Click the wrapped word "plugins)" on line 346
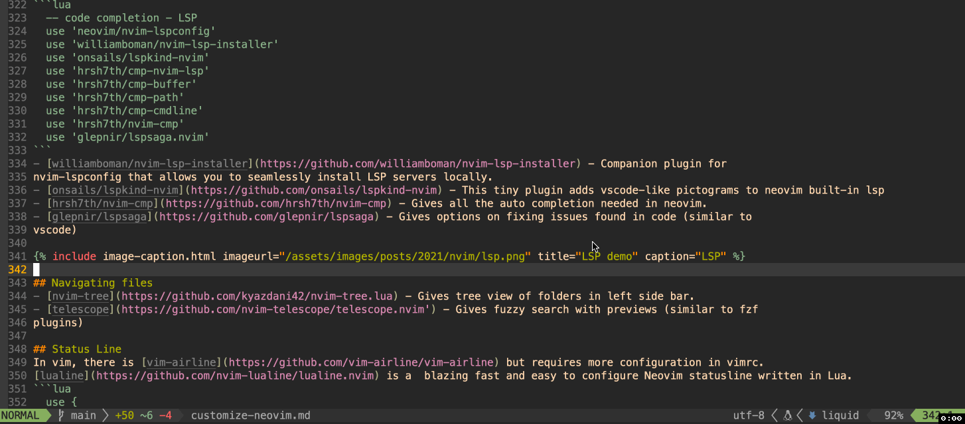This screenshot has width=965, height=424. pos(58,323)
